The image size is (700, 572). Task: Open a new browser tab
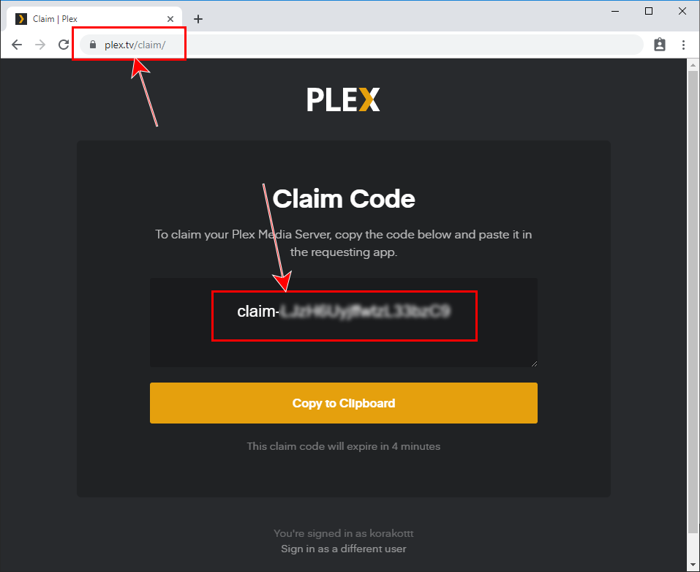tap(197, 19)
